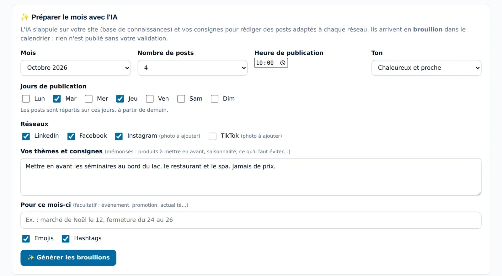Click the Heure de publication time field
This screenshot has width=502, height=276.
tap(271, 63)
